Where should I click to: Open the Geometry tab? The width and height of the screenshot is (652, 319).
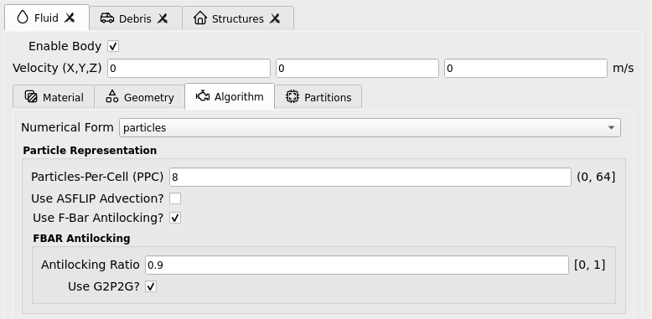(x=140, y=97)
